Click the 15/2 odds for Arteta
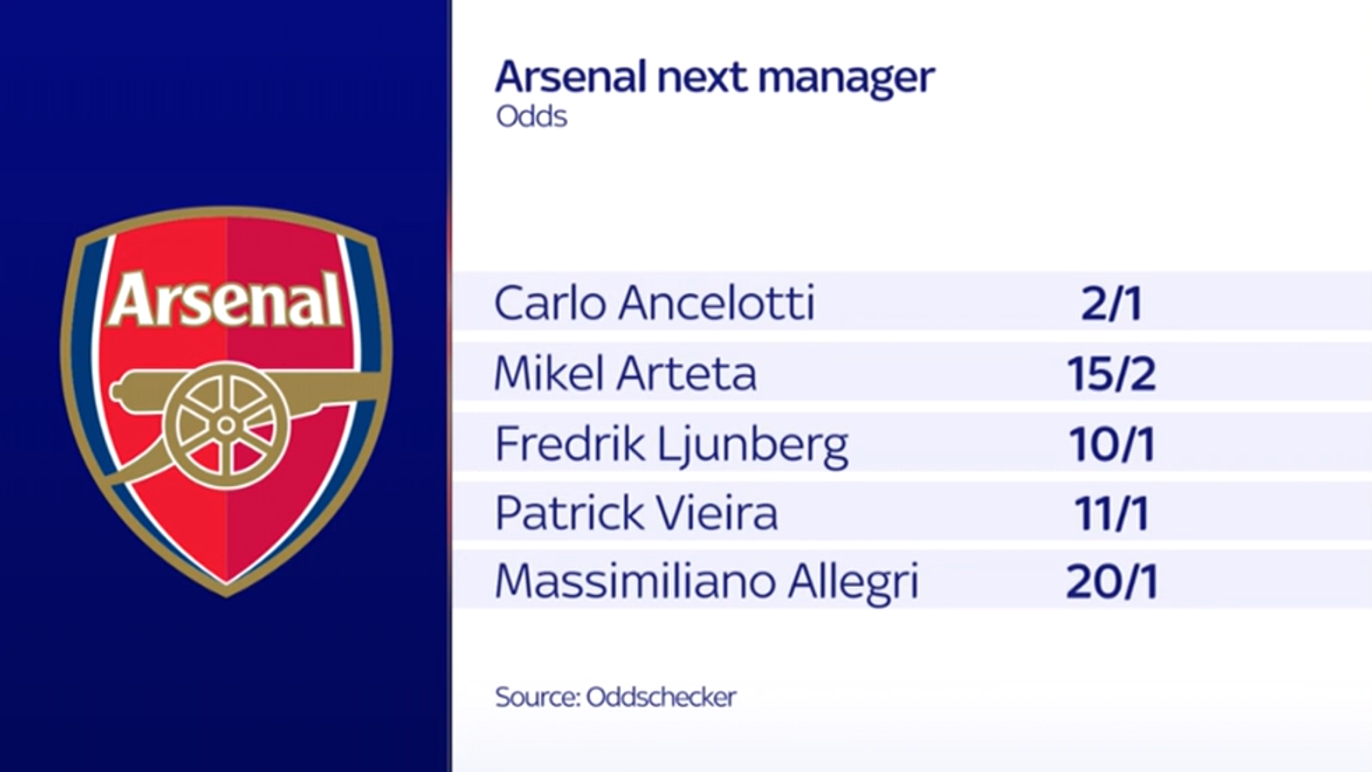1372x772 pixels. click(1111, 373)
